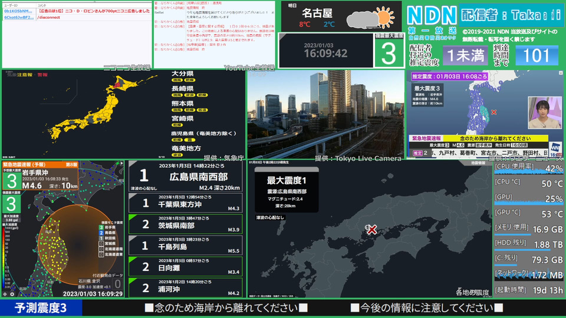This screenshot has width=566, height=318.
Task: Select the 千葉県東方沖 M4.3 earthquake entry
Action: pyautogui.click(x=186, y=203)
